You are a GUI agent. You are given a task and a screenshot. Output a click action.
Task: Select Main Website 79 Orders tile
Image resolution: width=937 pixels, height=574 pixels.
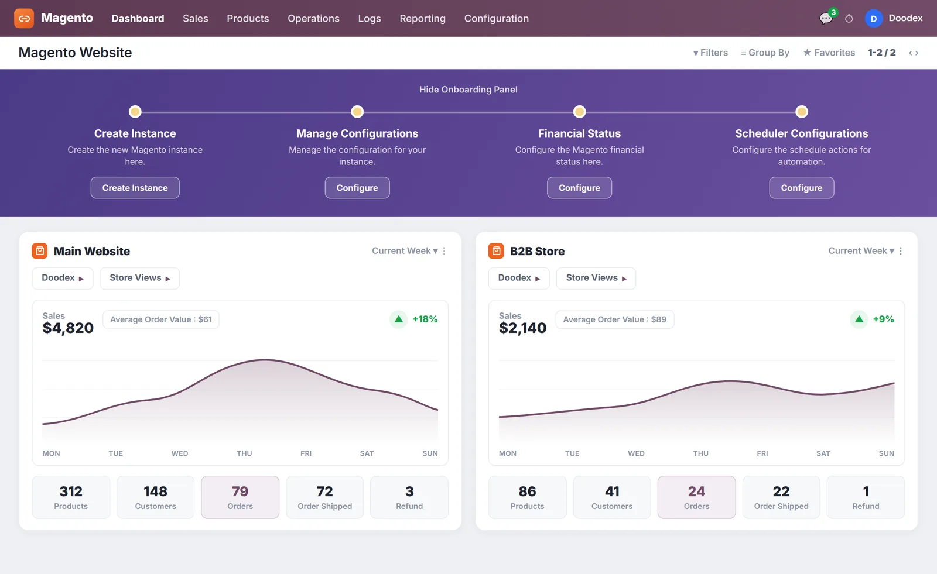point(240,497)
